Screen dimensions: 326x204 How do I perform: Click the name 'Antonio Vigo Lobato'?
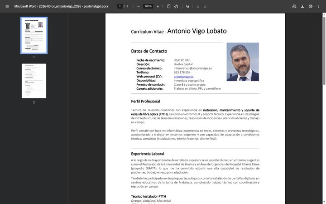197,31
